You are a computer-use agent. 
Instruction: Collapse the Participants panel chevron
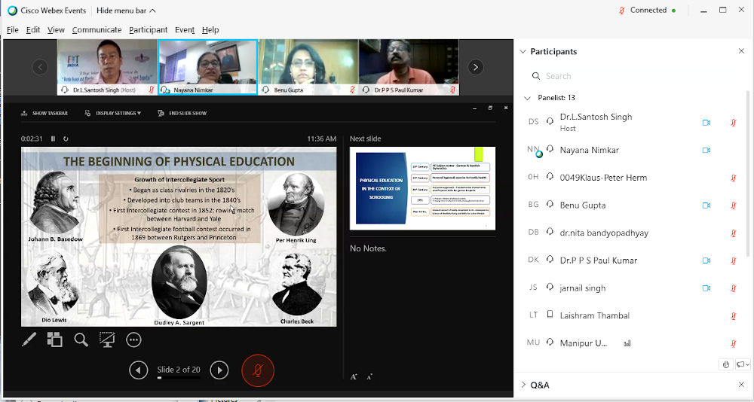523,51
